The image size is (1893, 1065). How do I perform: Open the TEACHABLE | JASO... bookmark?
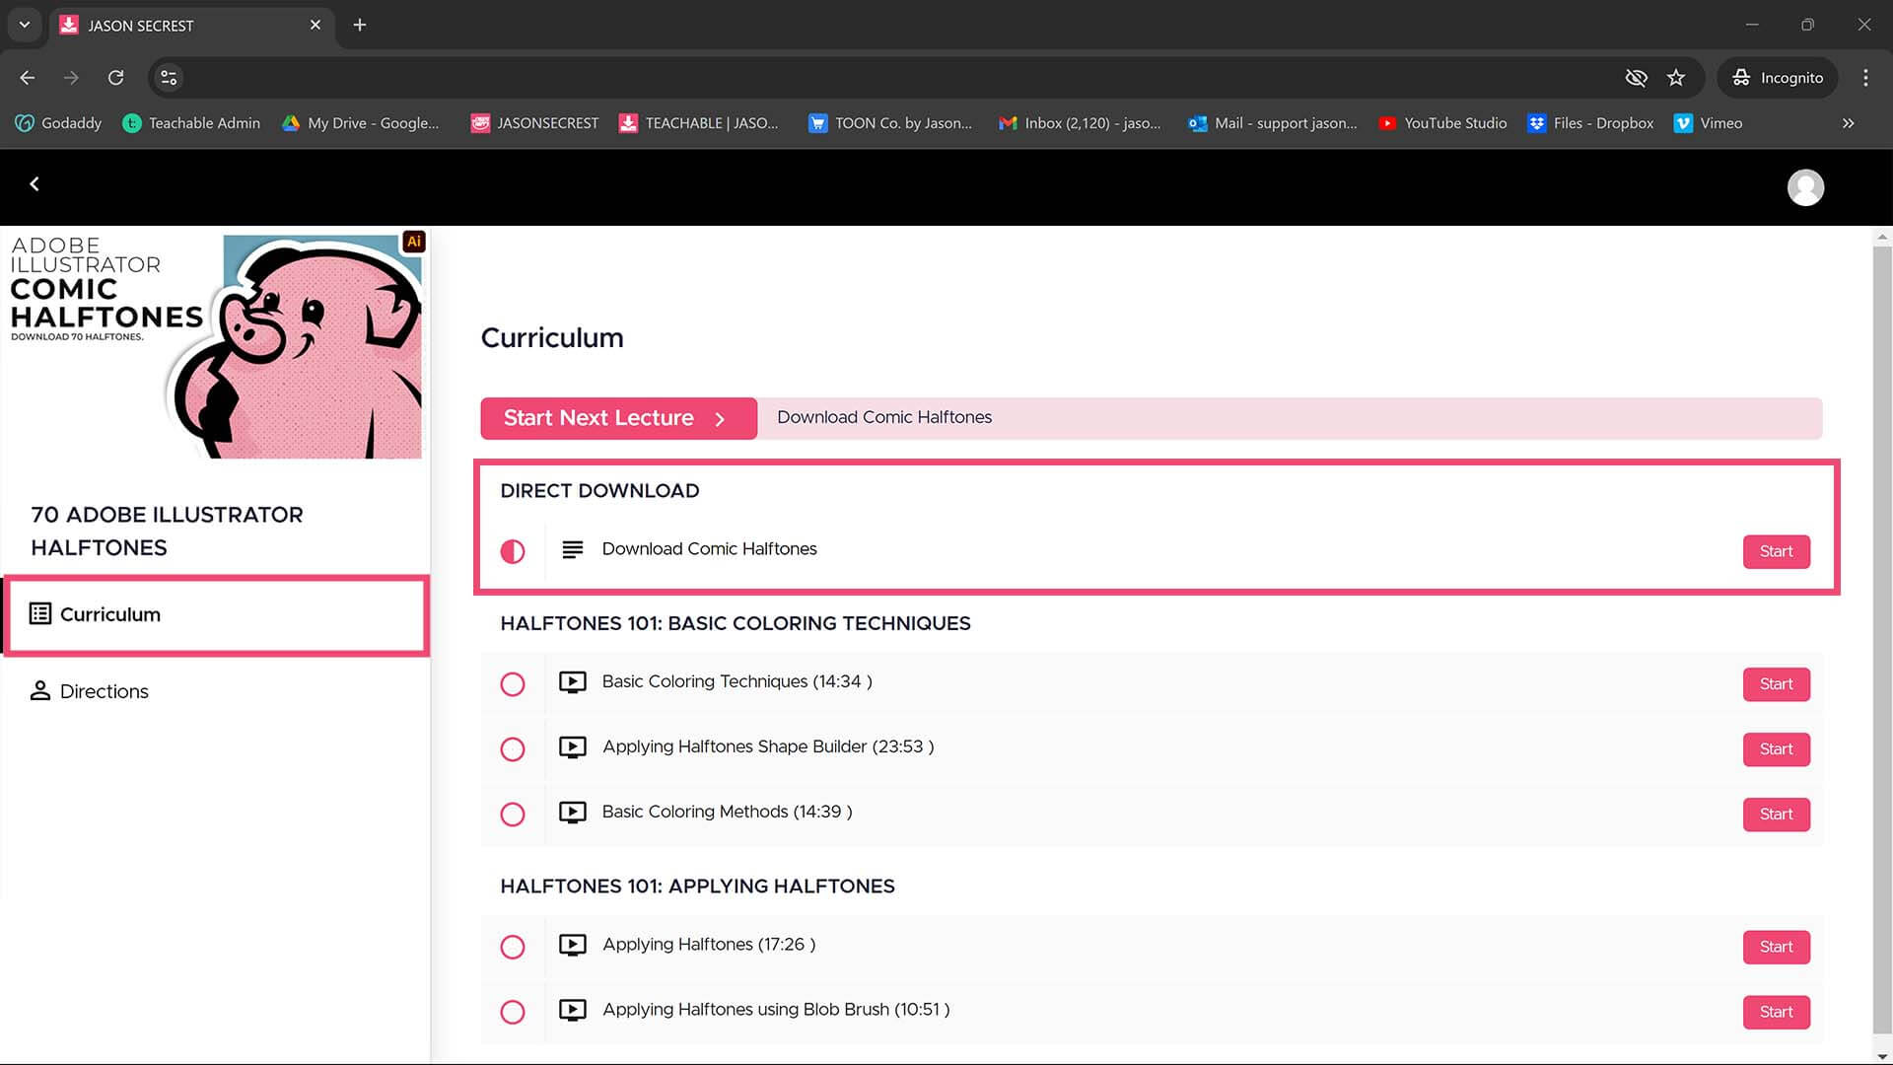pyautogui.click(x=699, y=123)
